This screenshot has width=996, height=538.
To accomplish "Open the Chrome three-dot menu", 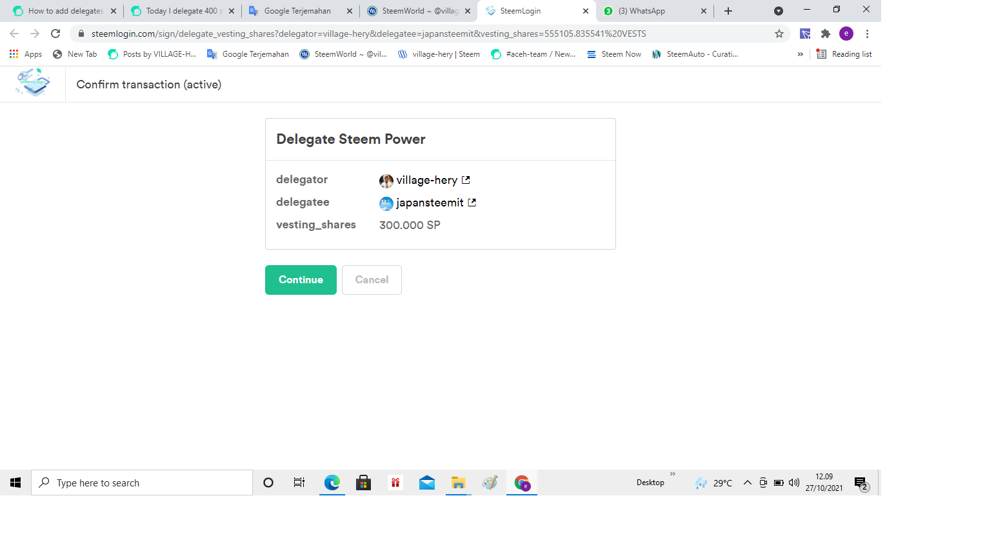I will (868, 34).
